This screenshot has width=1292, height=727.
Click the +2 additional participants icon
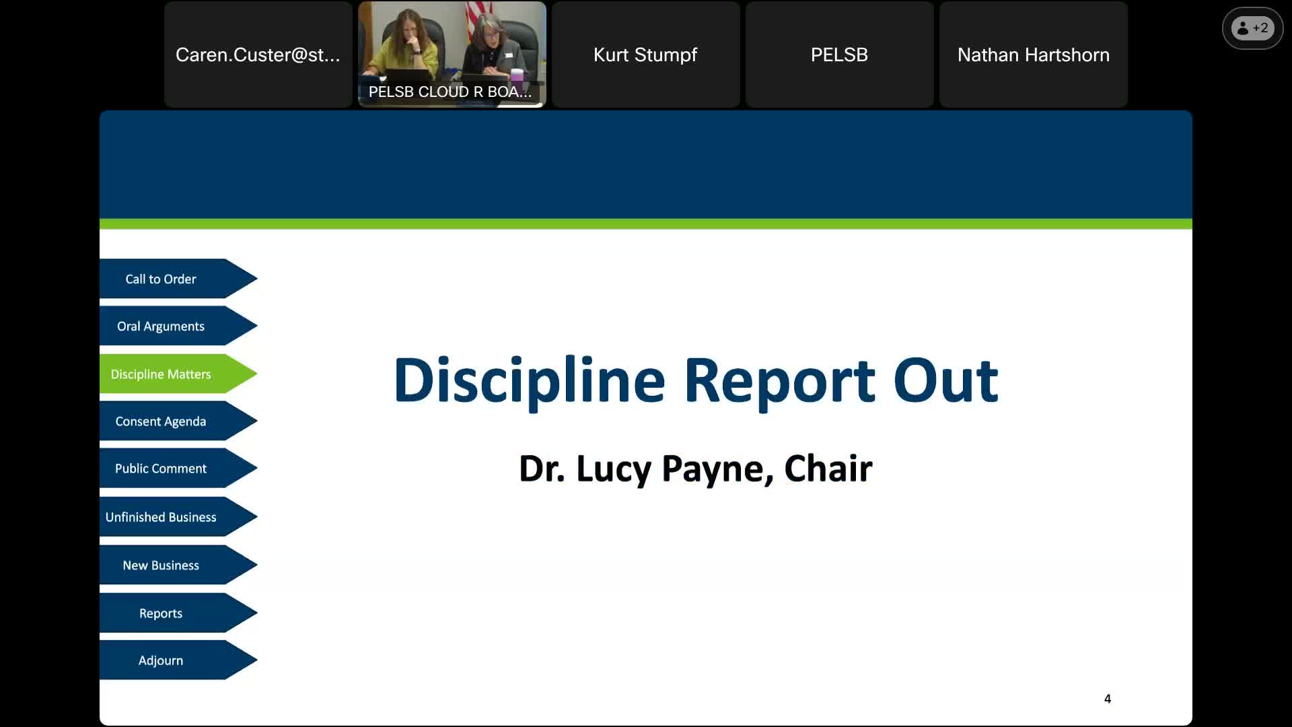[x=1252, y=28]
